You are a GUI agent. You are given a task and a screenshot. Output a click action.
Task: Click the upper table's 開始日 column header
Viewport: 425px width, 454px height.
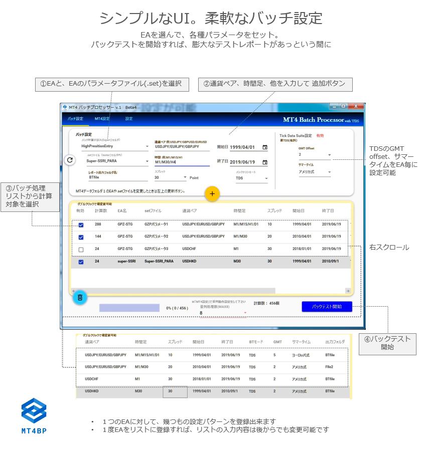coord(299,211)
